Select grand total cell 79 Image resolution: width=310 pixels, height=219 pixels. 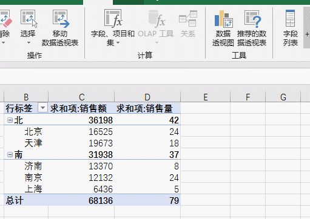coord(147,200)
